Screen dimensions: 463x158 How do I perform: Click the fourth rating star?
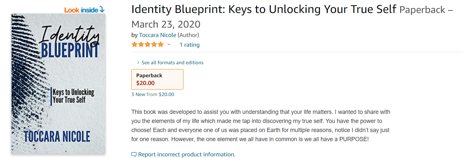[x=154, y=45]
